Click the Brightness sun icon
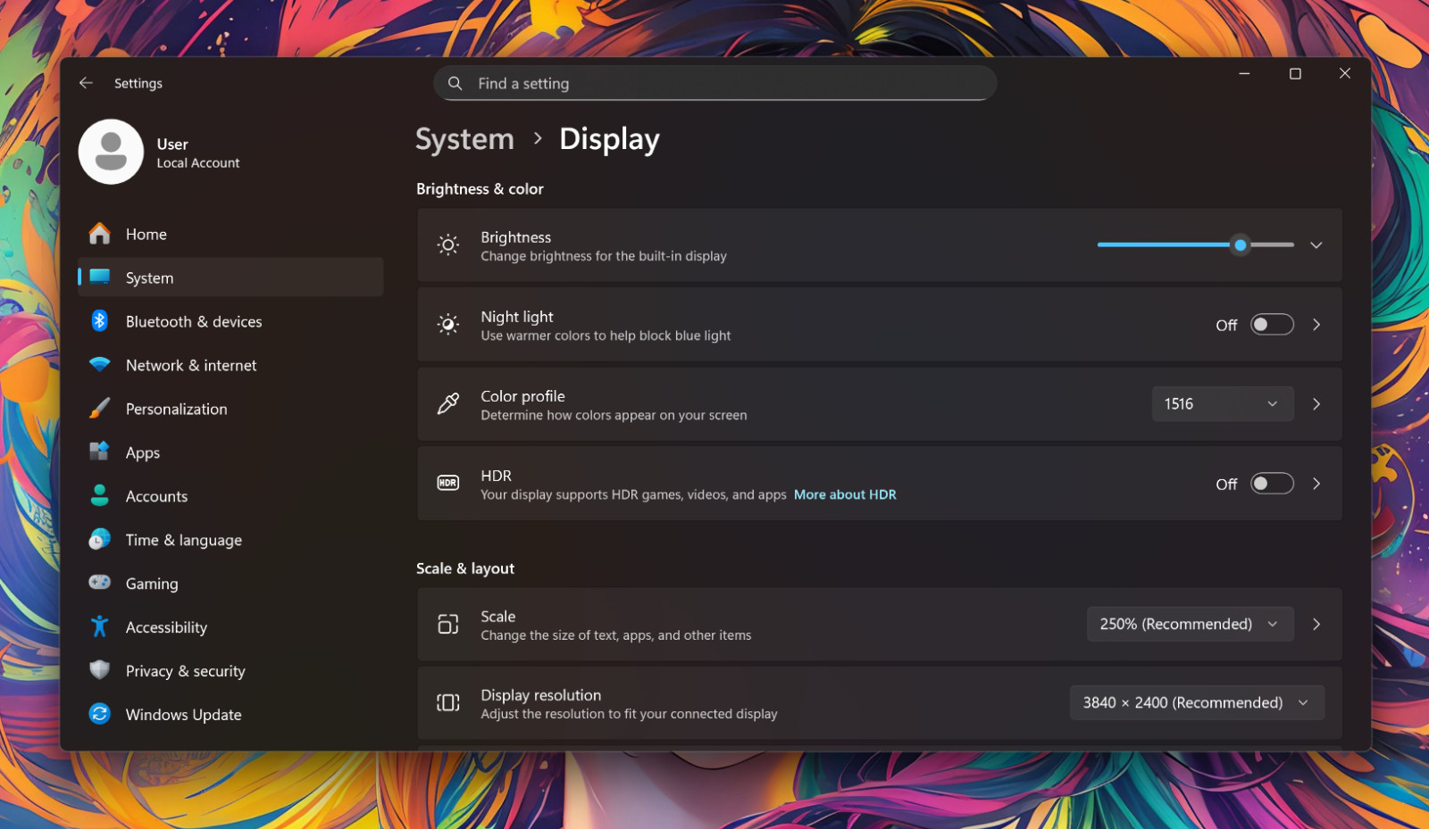This screenshot has height=829, width=1429. 448,245
